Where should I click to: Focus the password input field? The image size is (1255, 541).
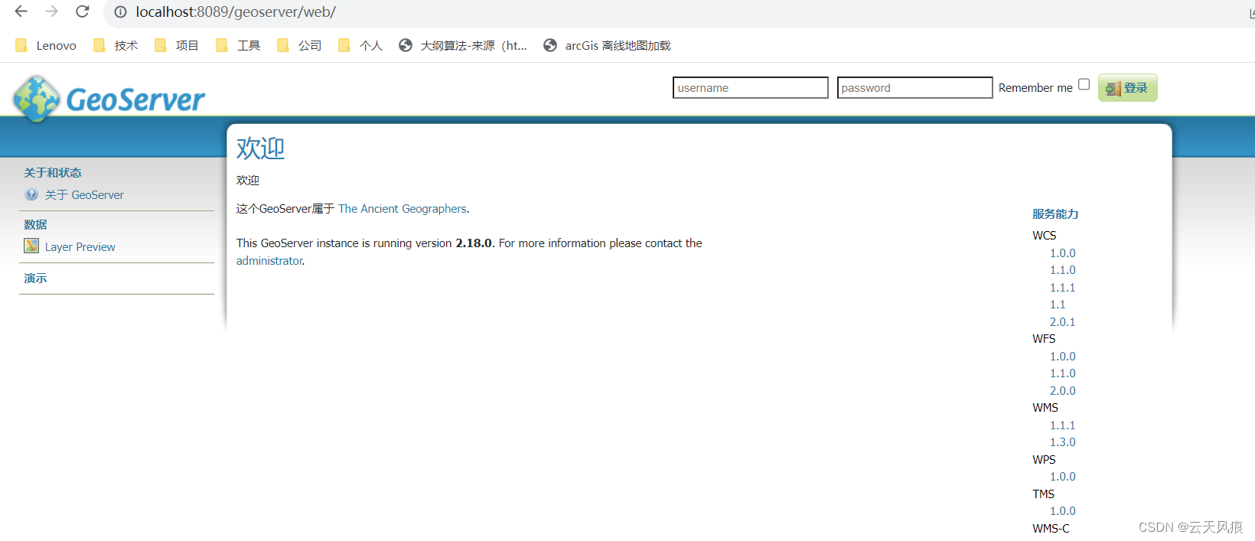tap(914, 88)
